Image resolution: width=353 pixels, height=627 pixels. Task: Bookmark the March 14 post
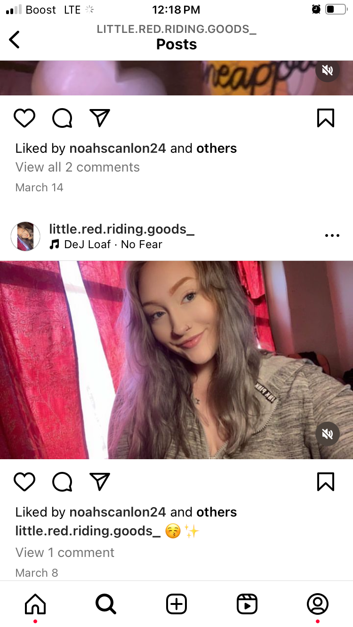tap(326, 118)
